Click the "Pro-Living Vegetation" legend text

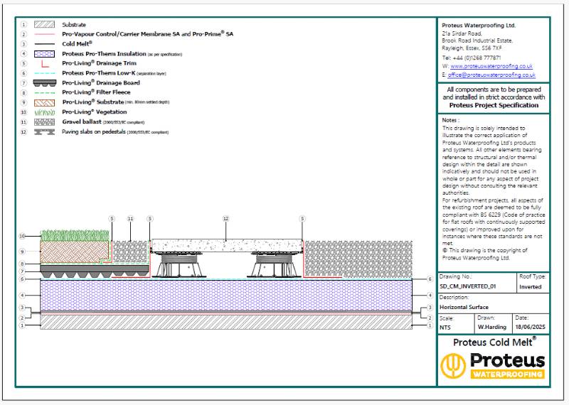click(95, 112)
